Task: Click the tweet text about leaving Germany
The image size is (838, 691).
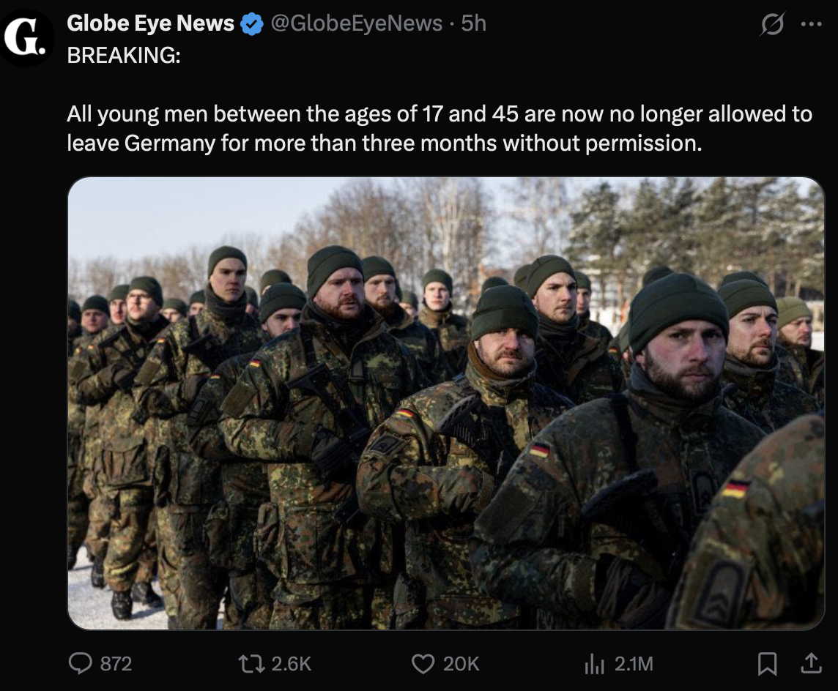Action: coord(439,128)
